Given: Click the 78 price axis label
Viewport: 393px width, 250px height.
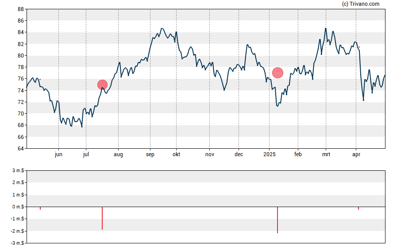Looking at the screenshot, I should pos(20,67).
